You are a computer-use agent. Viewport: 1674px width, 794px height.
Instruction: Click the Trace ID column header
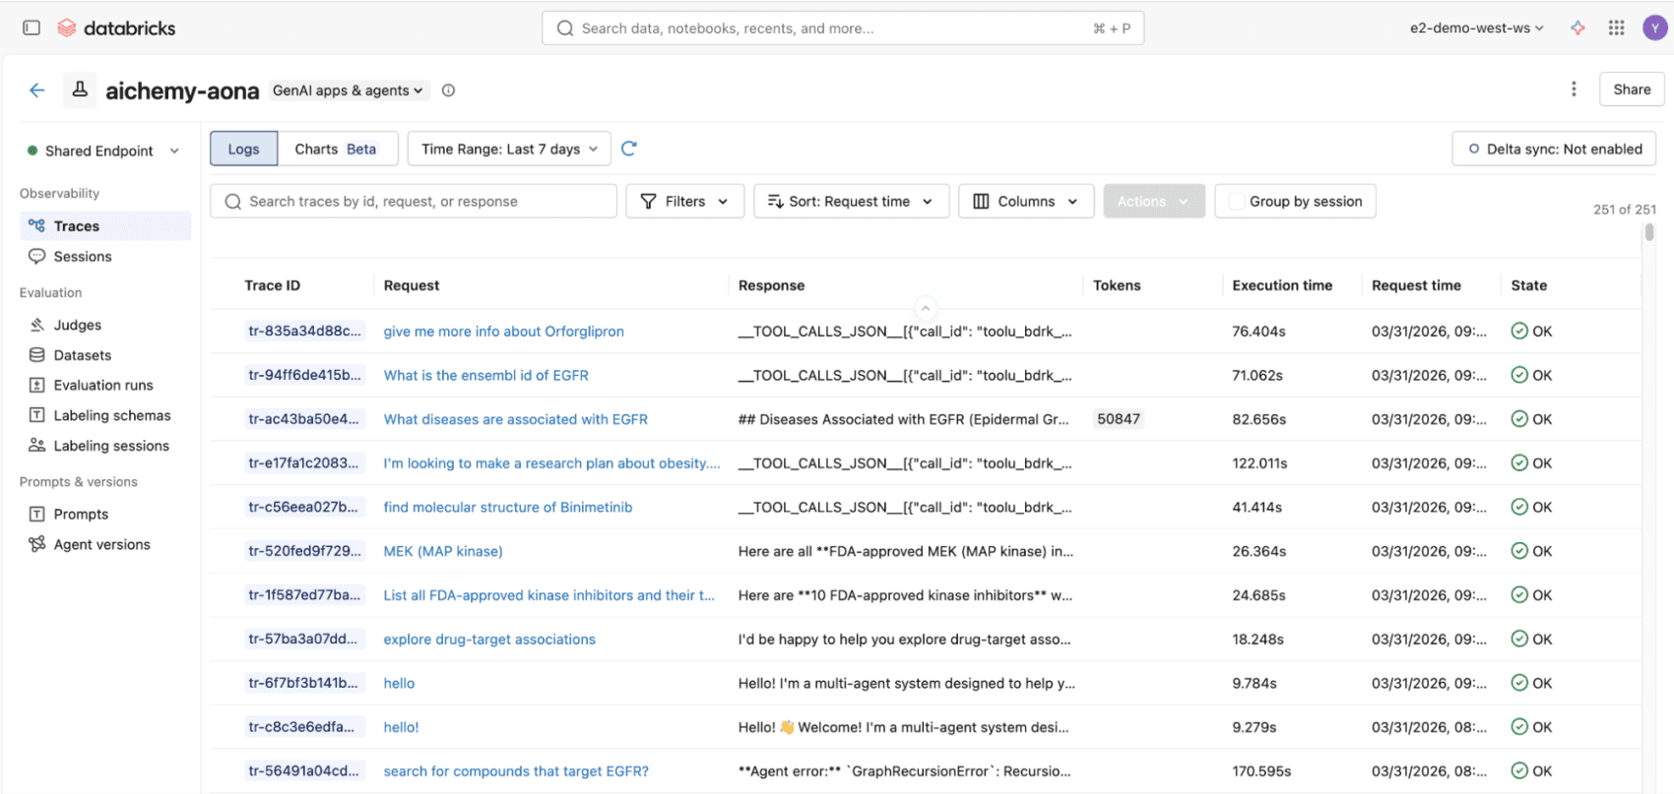[272, 285]
